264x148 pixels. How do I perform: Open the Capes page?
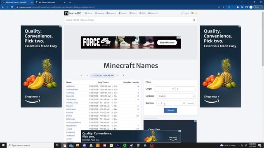point(123,13)
